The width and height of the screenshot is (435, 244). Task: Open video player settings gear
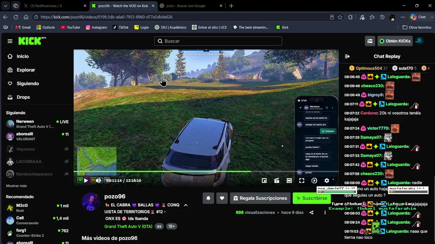327,181
